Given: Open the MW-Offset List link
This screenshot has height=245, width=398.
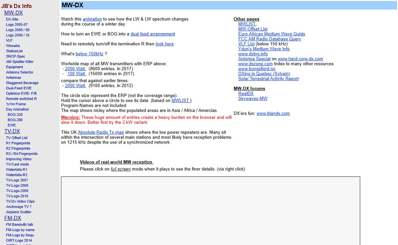Looking at the screenshot, I should click(x=253, y=29).
